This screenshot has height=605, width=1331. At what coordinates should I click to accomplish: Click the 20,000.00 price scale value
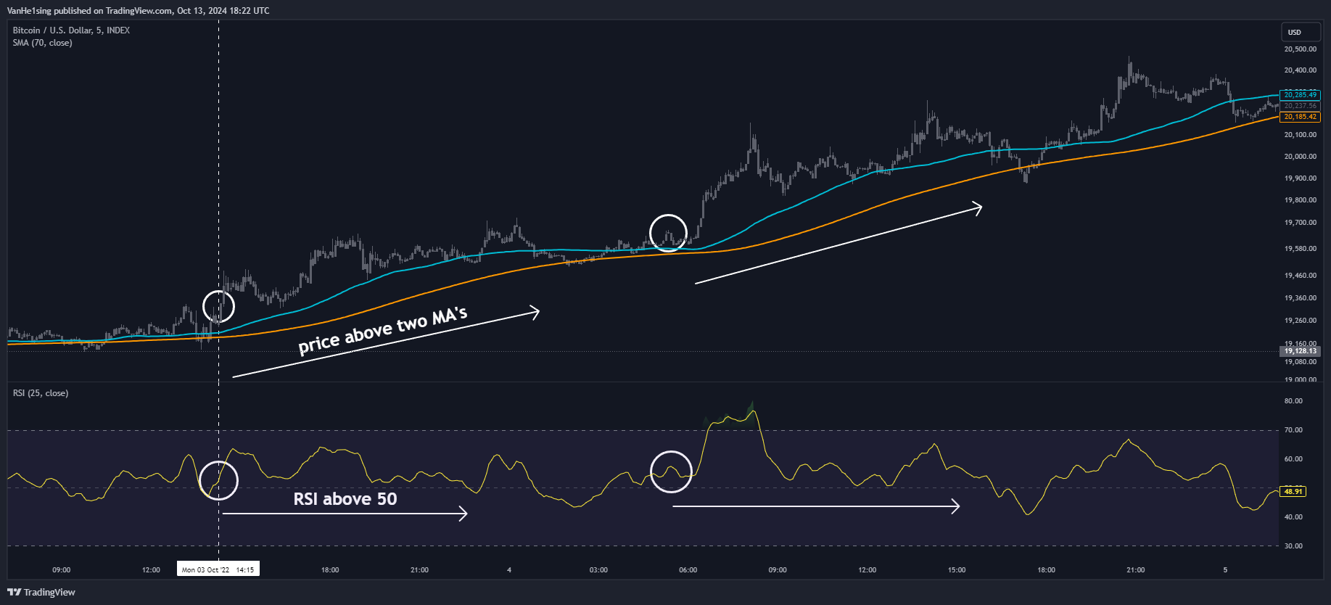pos(1300,157)
